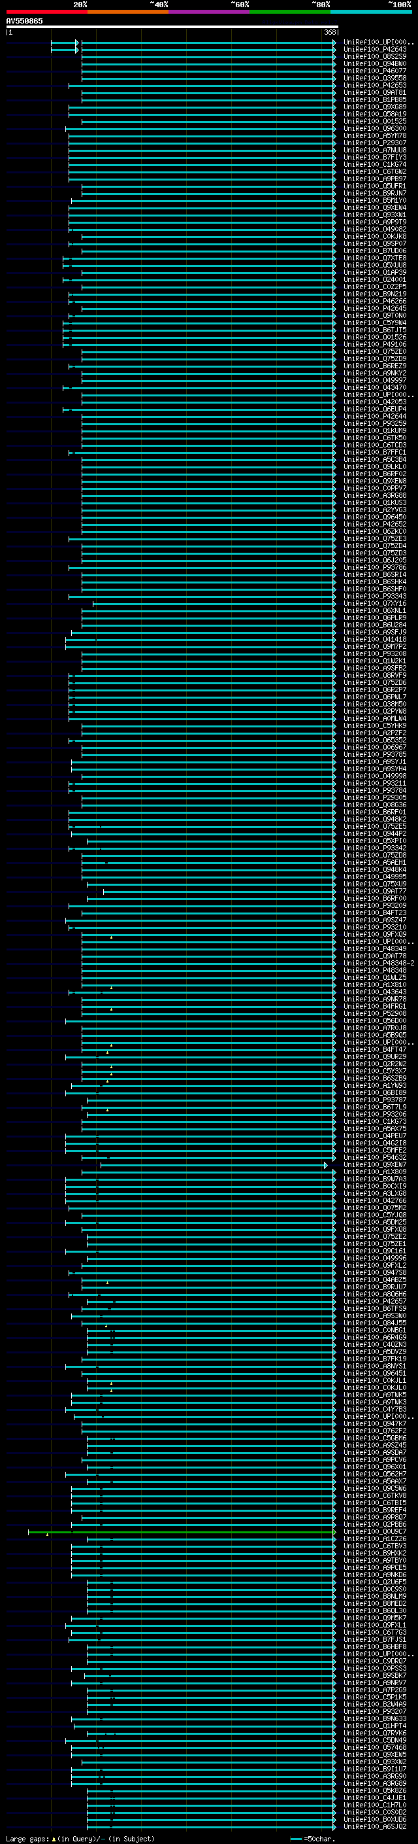Select the UniRef100_Q96300 entry

[375, 128]
